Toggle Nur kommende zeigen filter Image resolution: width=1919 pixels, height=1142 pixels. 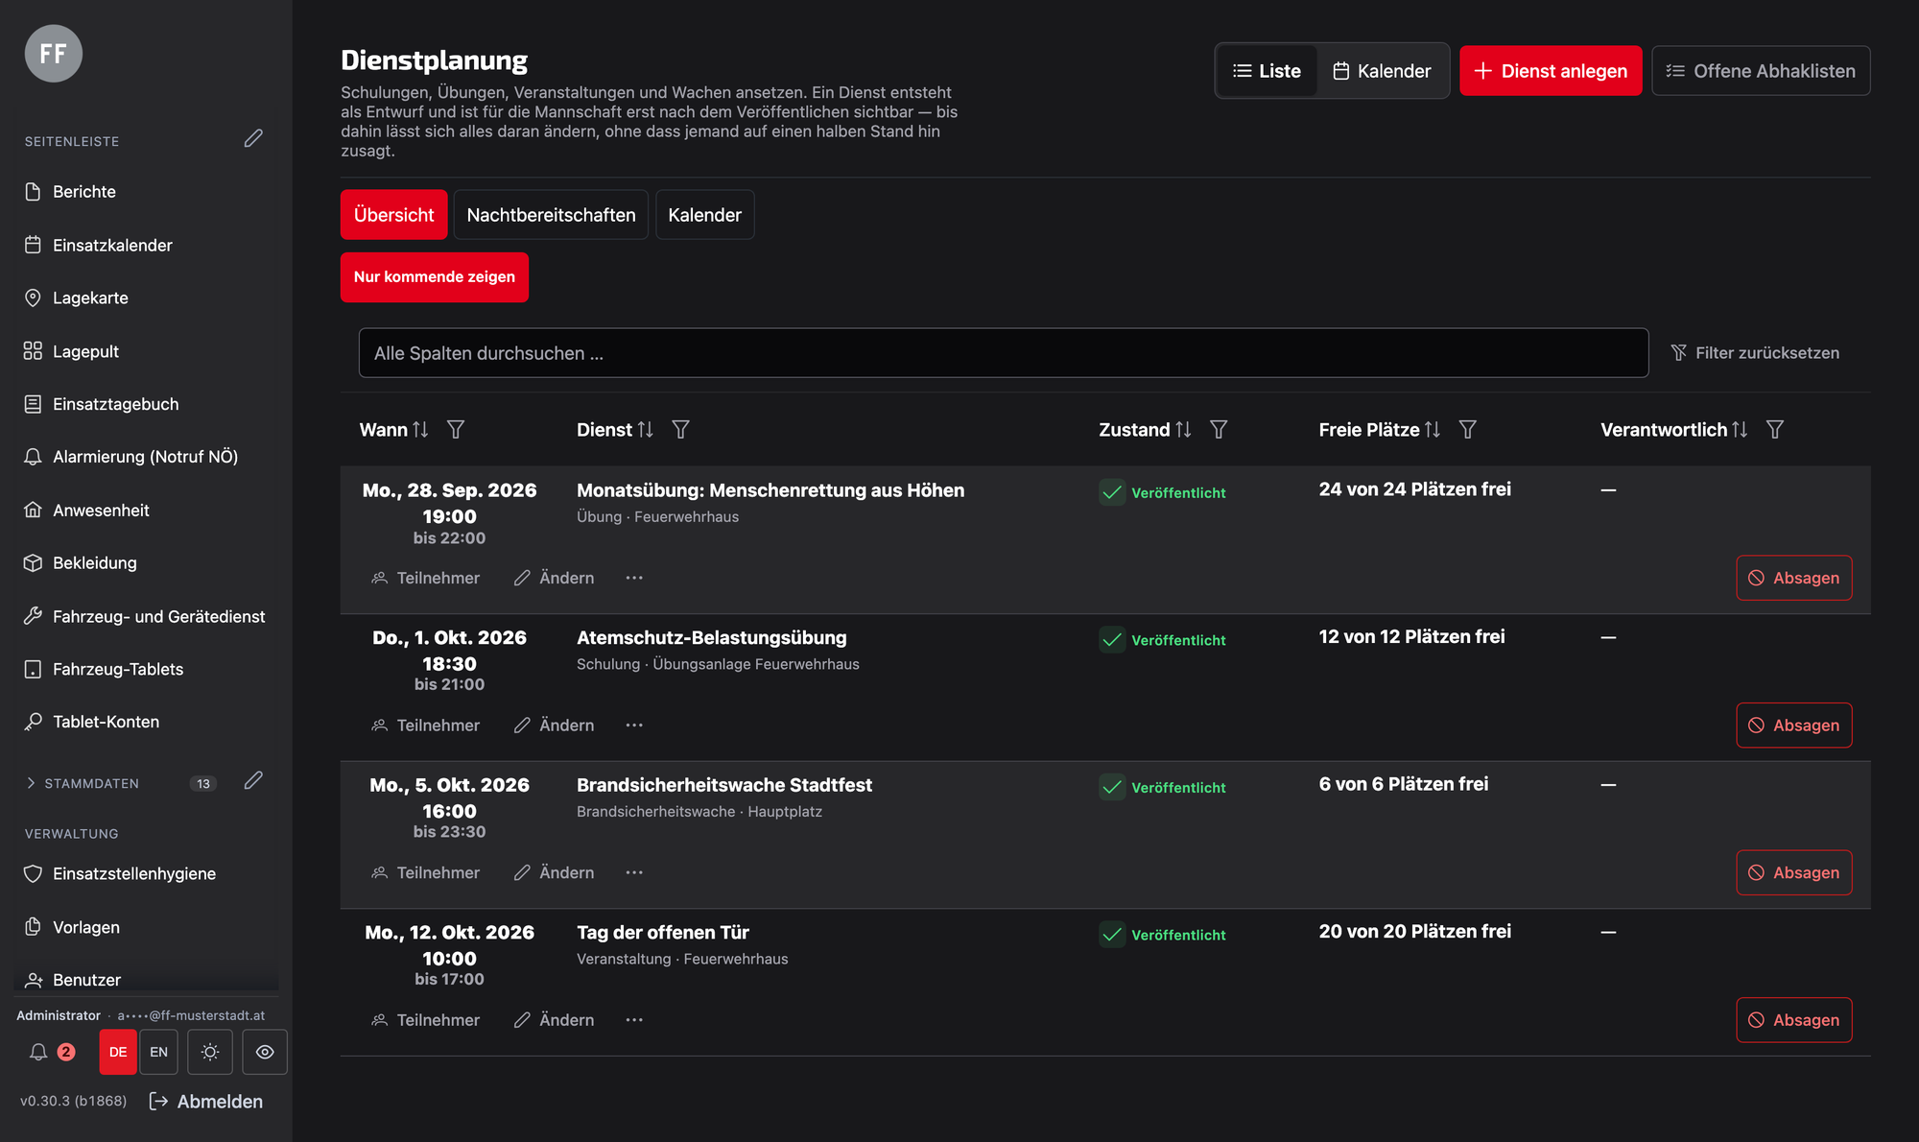click(435, 277)
